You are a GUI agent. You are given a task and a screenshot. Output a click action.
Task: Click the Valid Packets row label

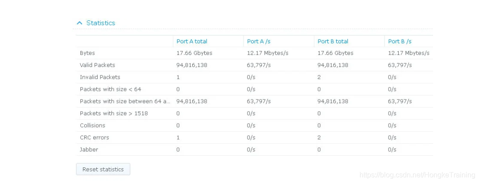(97, 65)
